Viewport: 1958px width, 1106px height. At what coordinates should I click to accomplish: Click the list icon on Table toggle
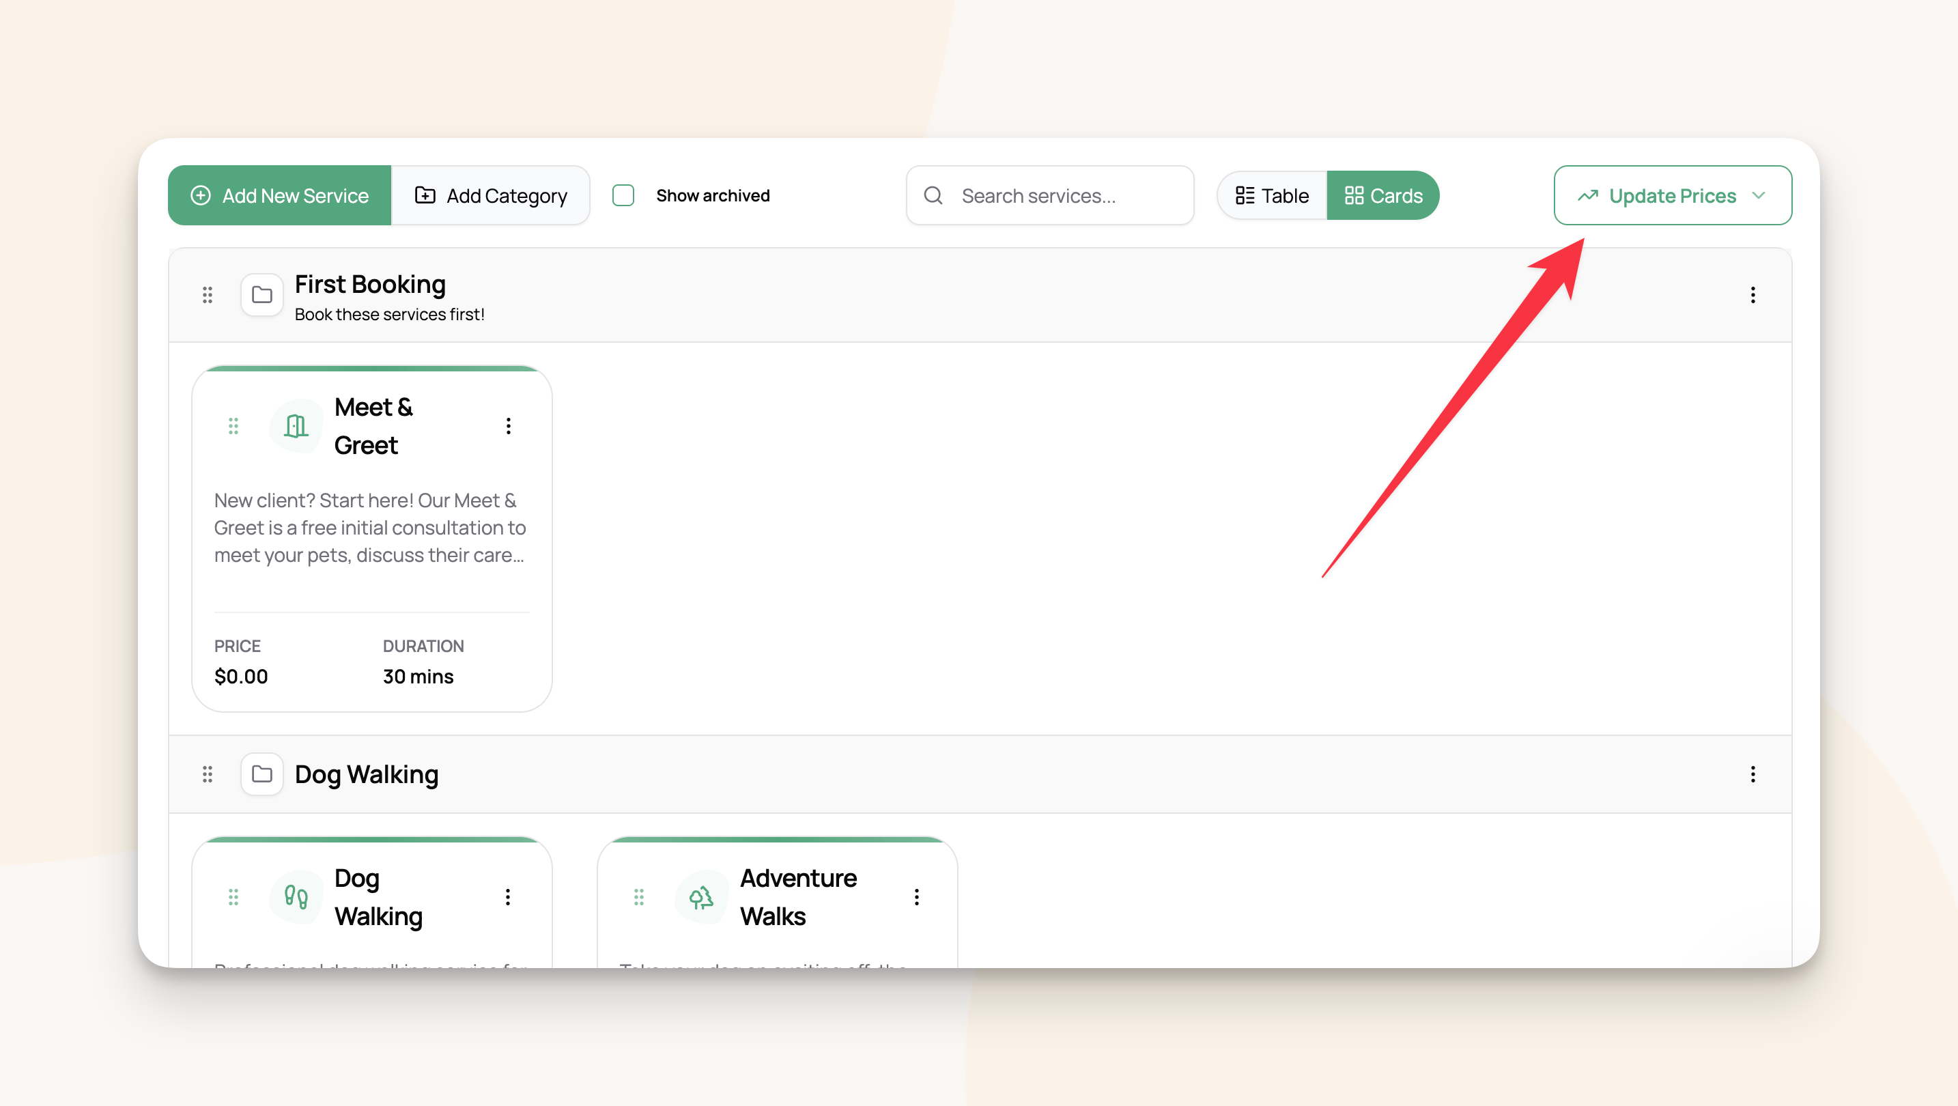tap(1245, 195)
